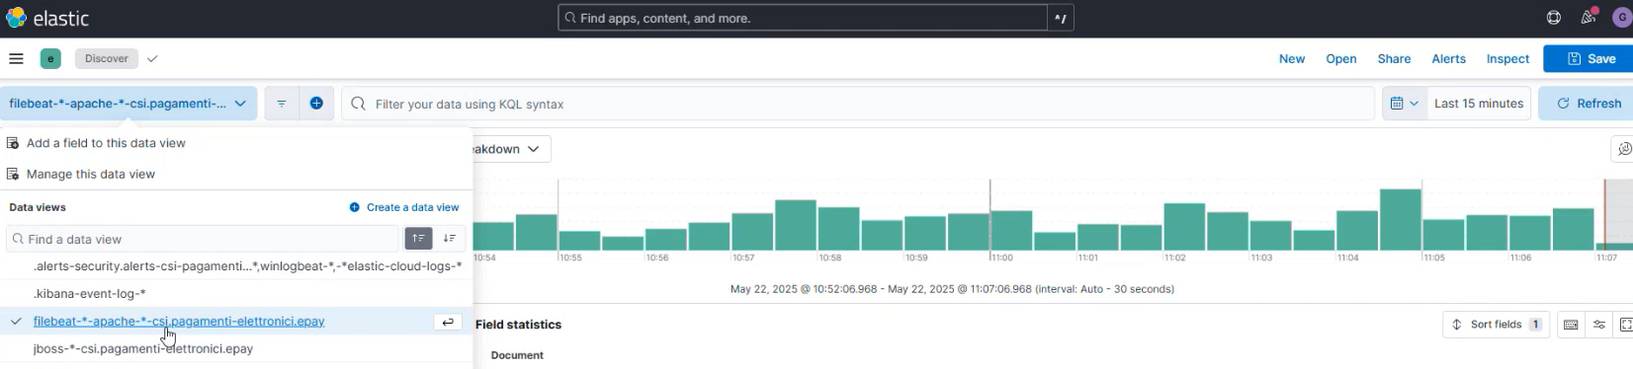The height and width of the screenshot is (369, 1633).
Task: Click the filter options icon
Action: (282, 104)
